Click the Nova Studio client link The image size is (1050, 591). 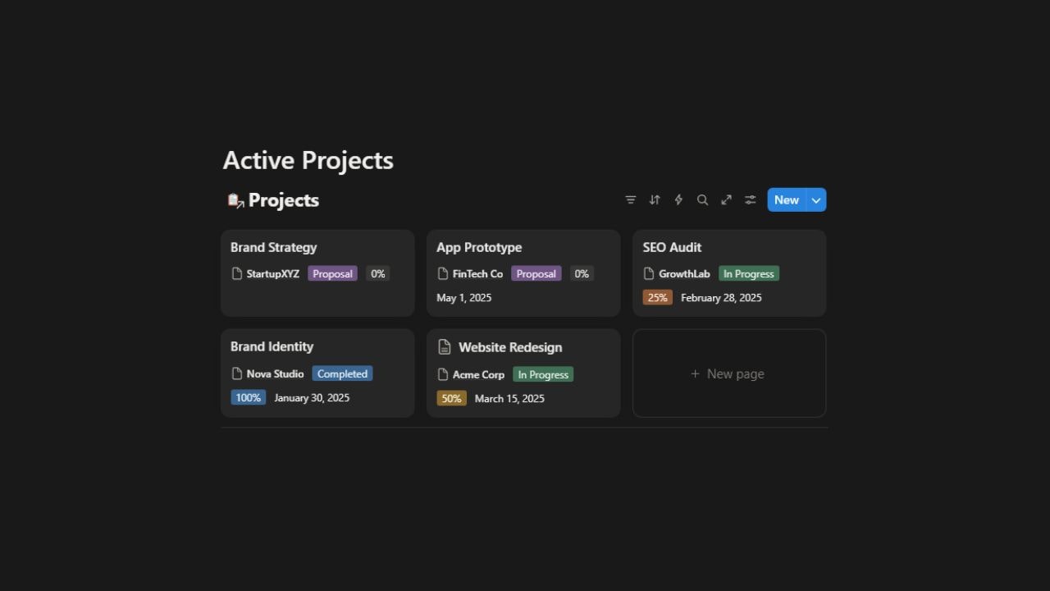(276, 373)
